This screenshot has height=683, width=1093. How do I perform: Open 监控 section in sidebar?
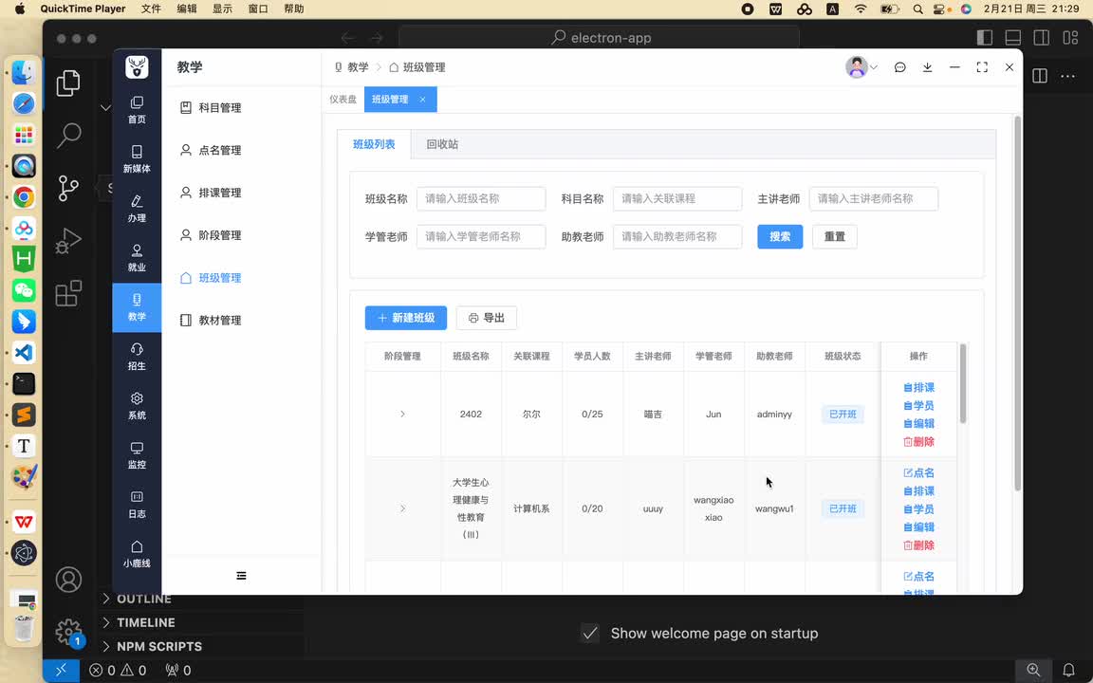click(137, 455)
